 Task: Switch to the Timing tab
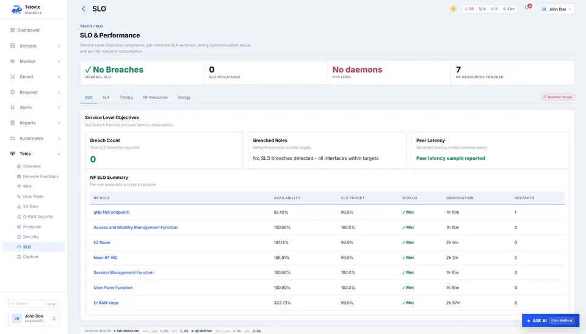click(x=126, y=97)
